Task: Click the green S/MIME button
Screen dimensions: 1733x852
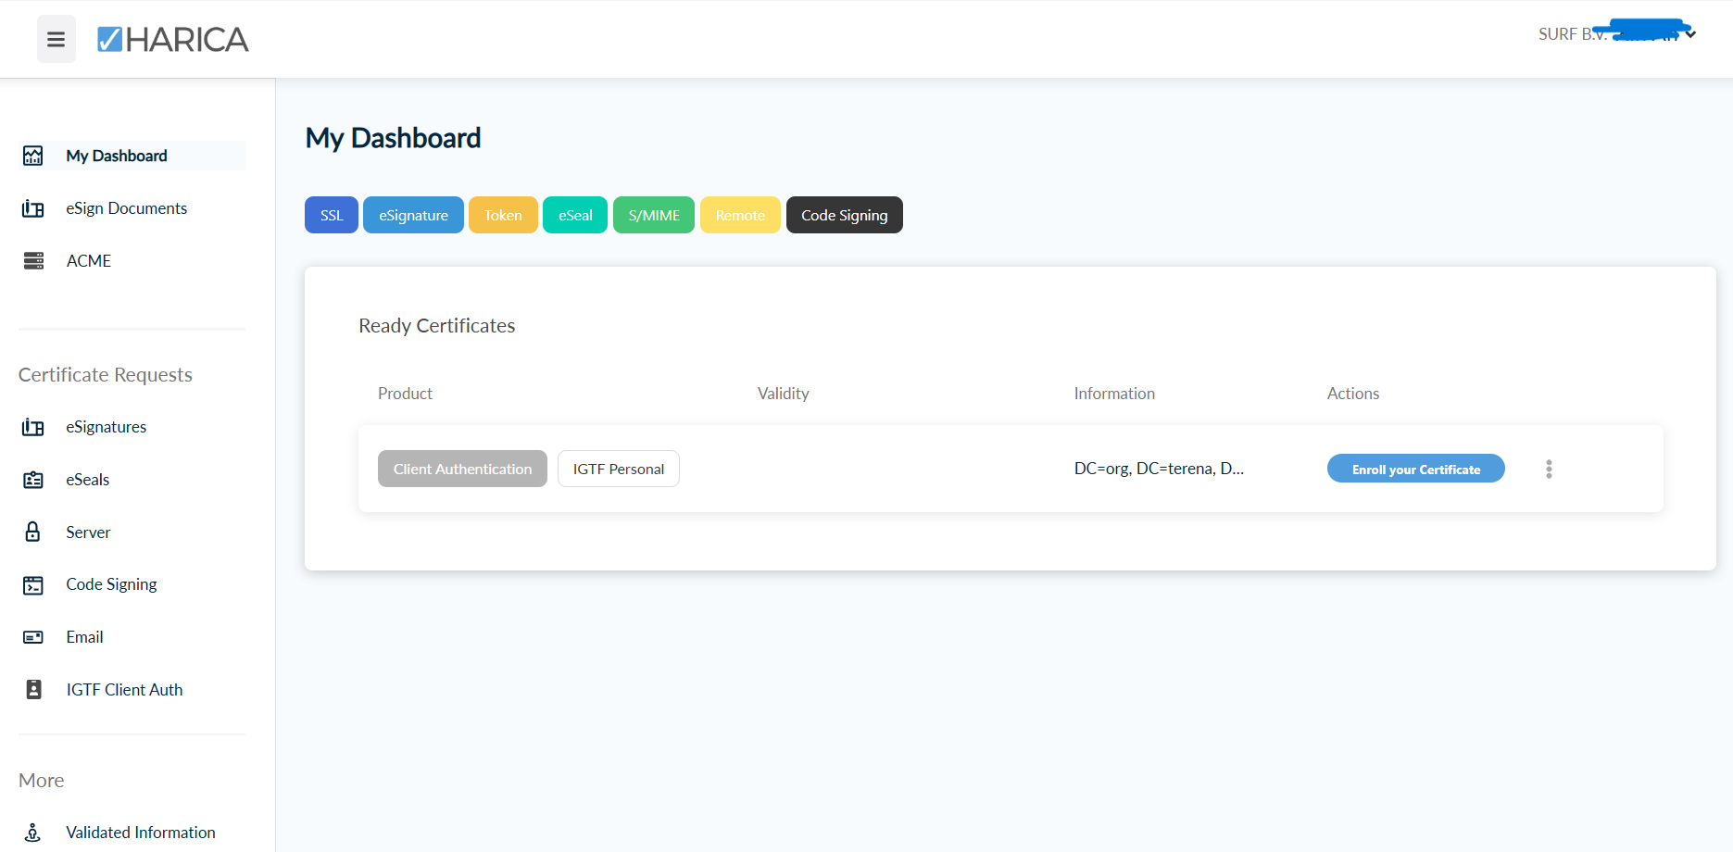Action: coord(654,215)
